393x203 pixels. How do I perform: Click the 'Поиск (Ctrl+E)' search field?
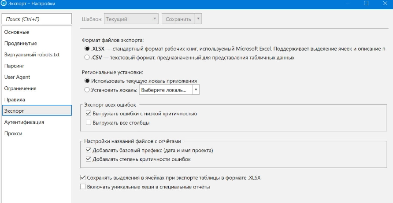(x=36, y=19)
